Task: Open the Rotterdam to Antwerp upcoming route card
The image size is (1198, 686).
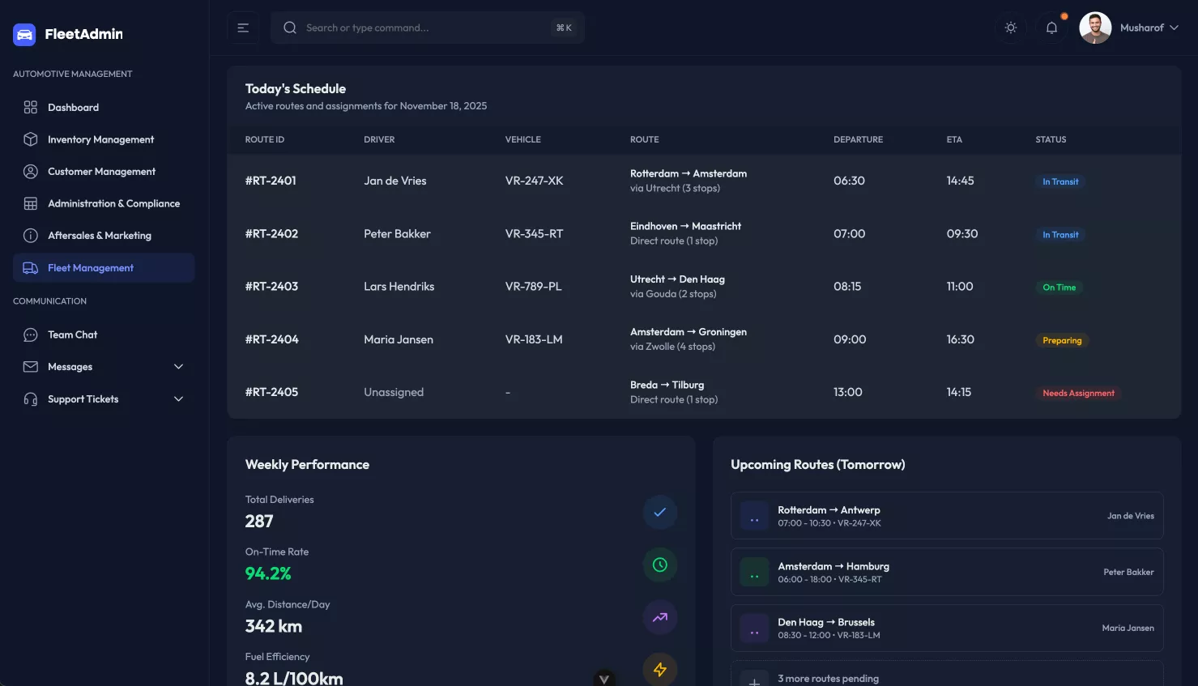Action: (x=946, y=516)
